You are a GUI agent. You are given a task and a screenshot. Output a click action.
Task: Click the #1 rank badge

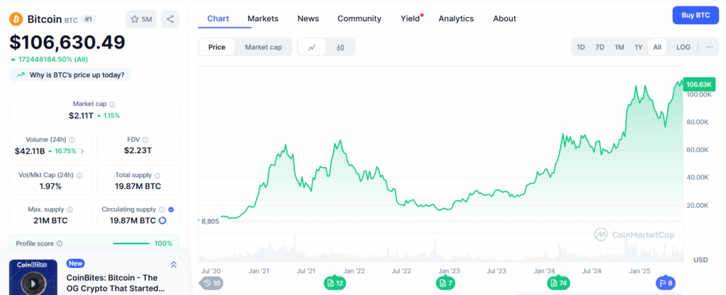[x=87, y=19]
